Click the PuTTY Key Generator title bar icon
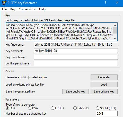 [4, 3]
